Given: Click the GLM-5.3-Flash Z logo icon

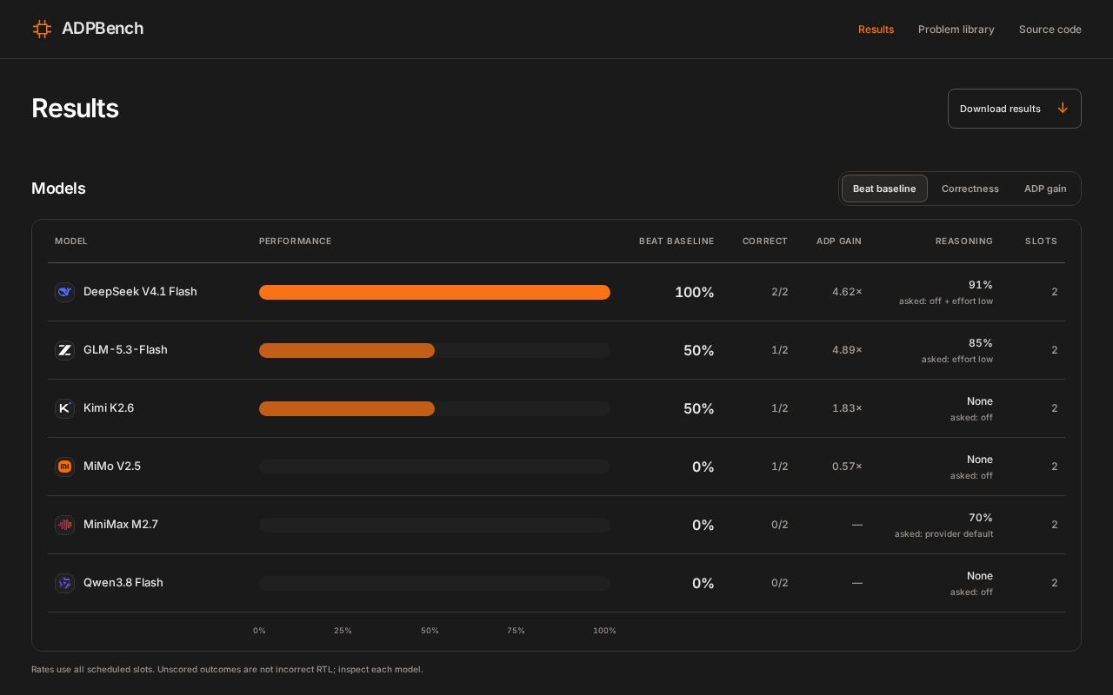Looking at the screenshot, I should pyautogui.click(x=64, y=350).
